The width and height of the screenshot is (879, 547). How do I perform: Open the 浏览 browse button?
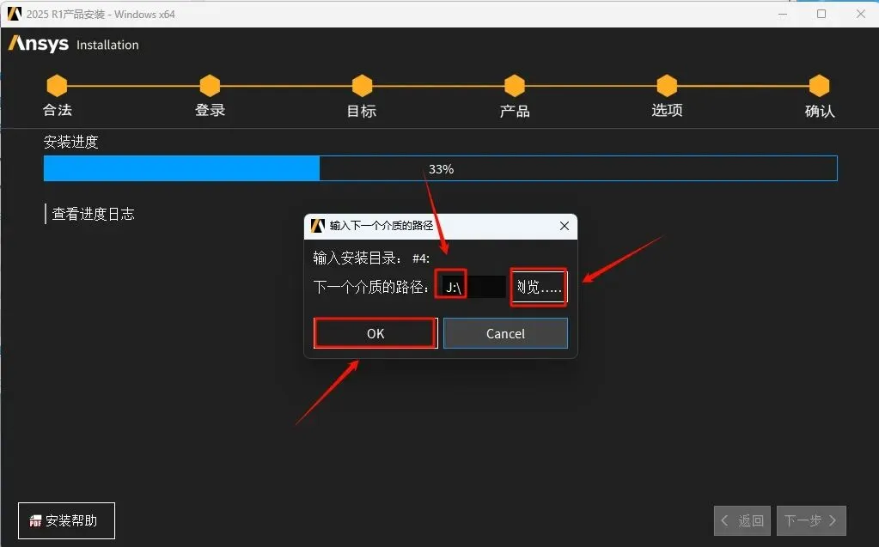point(538,288)
